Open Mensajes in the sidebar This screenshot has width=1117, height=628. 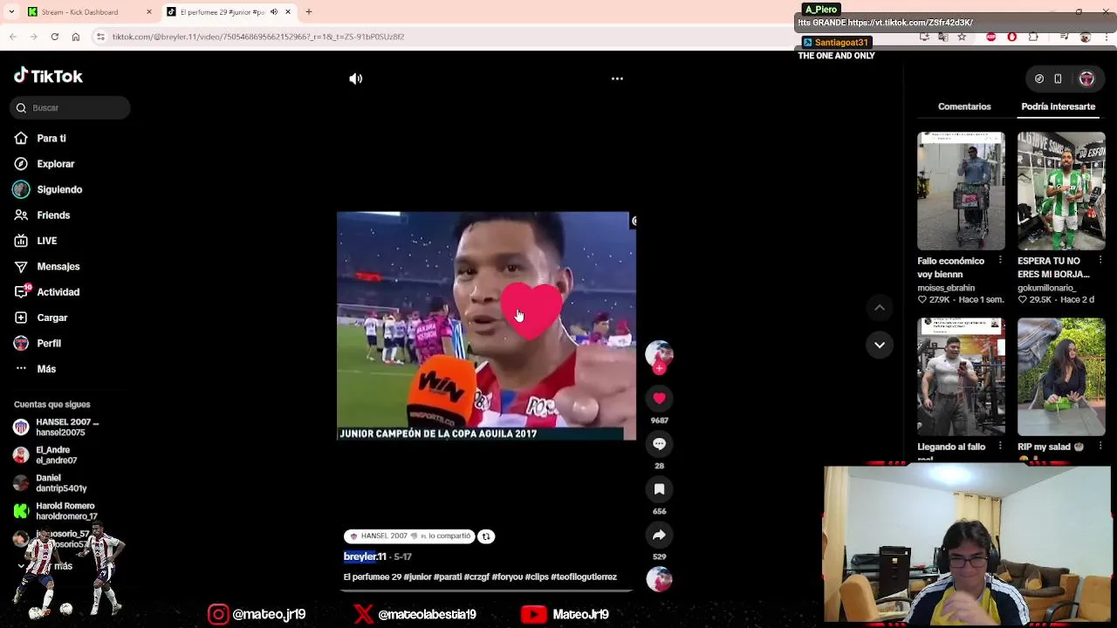pos(47,267)
